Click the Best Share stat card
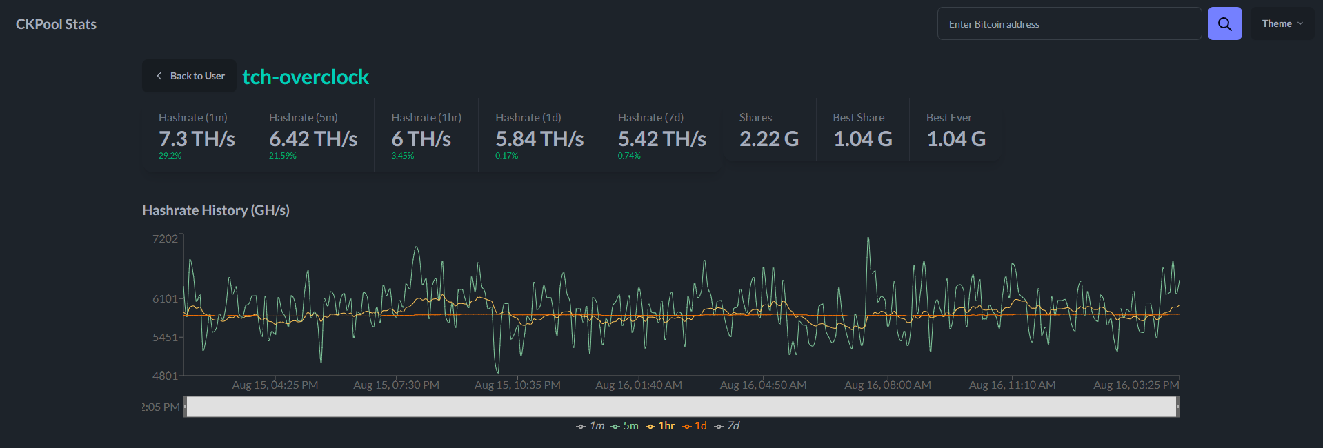 point(862,131)
